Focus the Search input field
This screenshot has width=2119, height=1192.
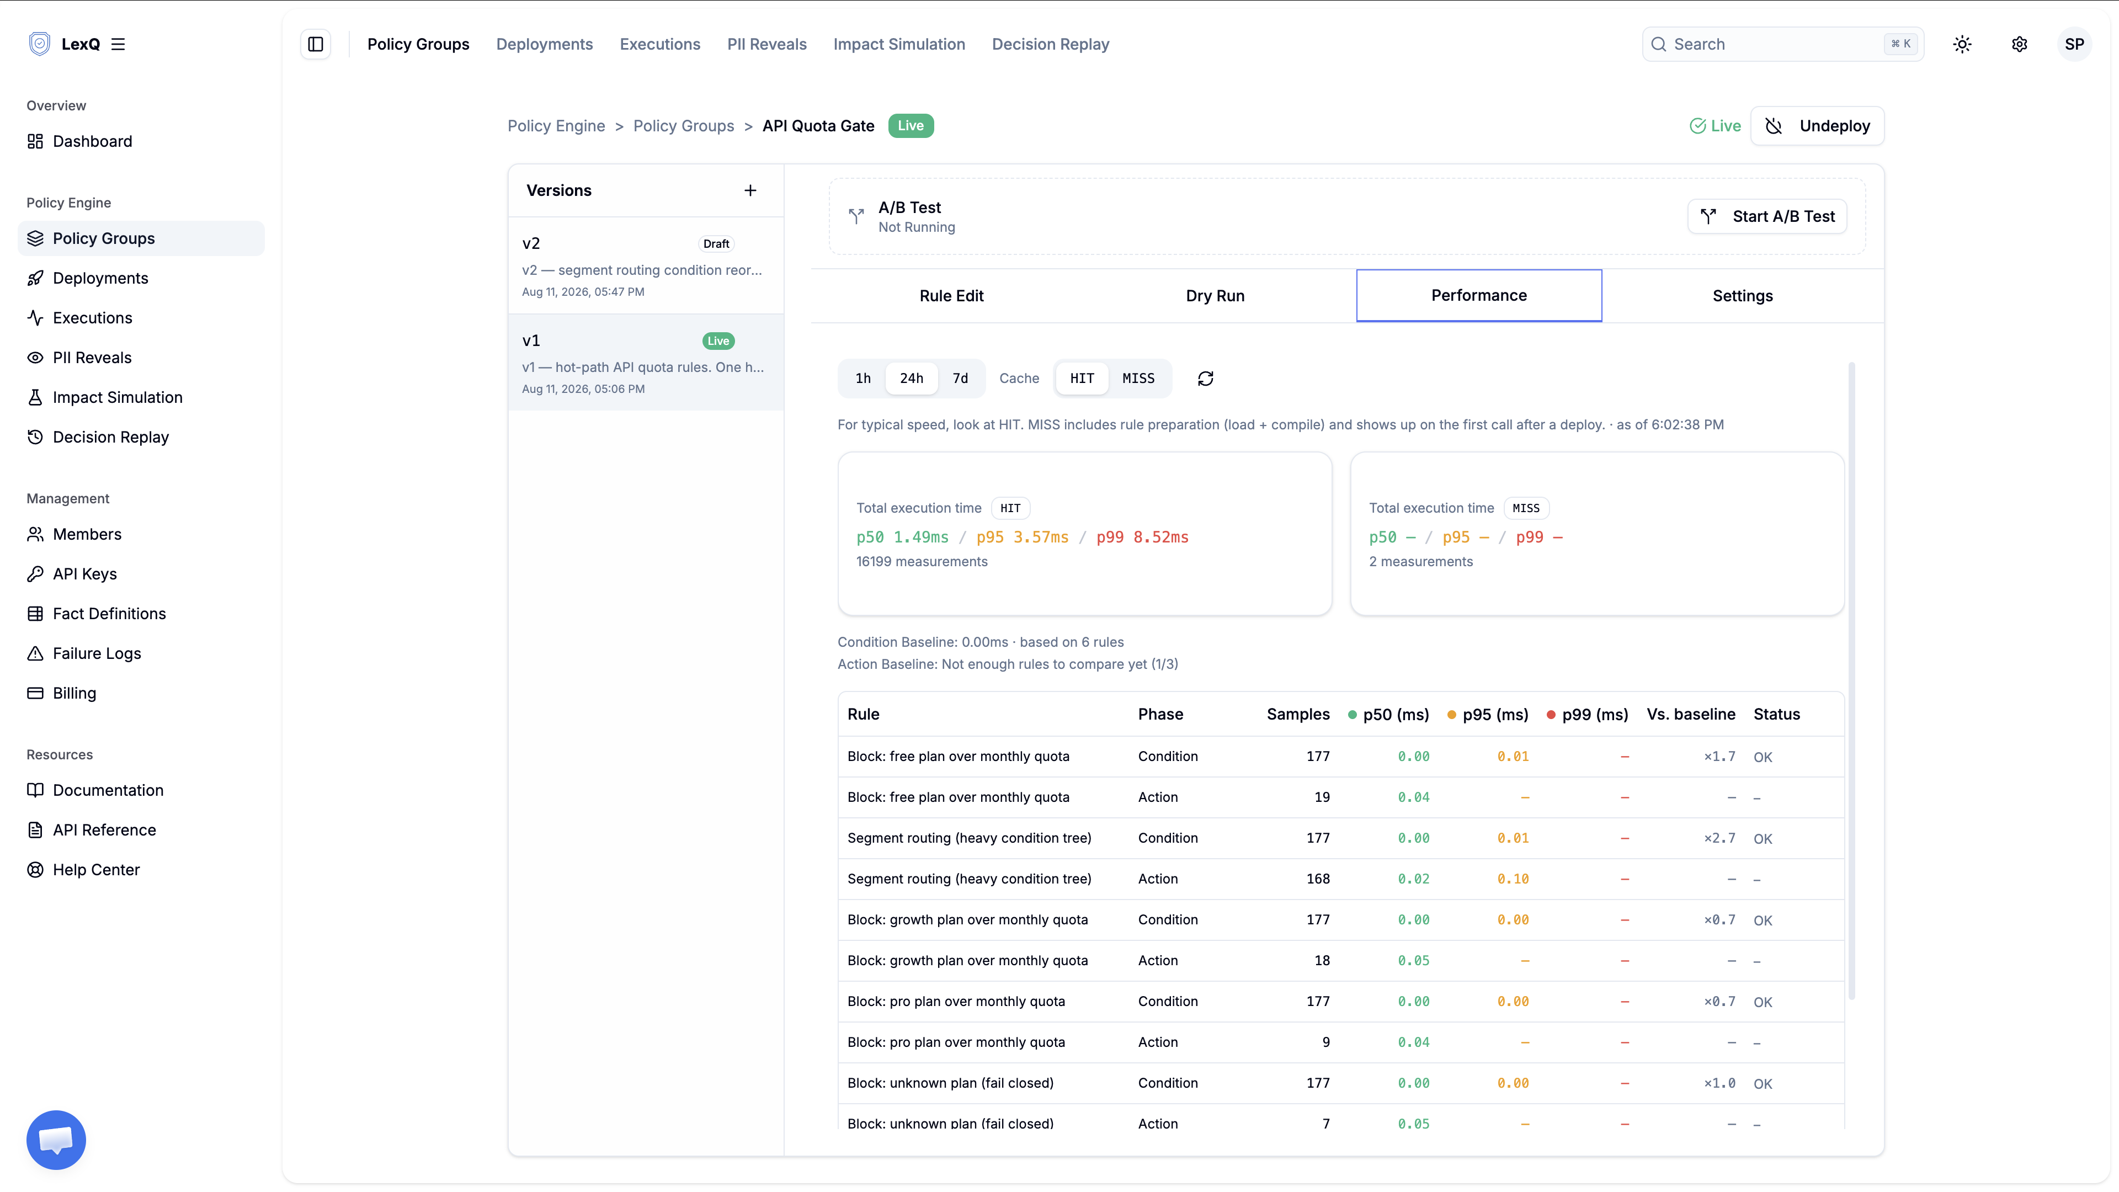(1782, 44)
